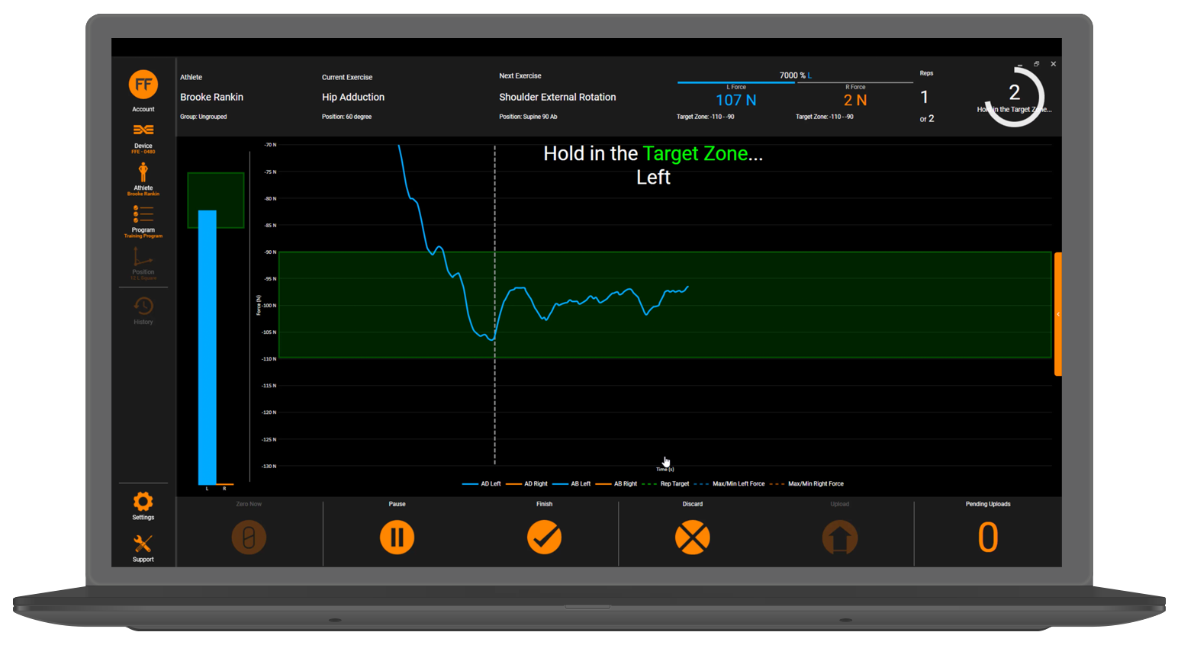Click the Reps counter value
This screenshot has height=645, width=1181.
925,98
